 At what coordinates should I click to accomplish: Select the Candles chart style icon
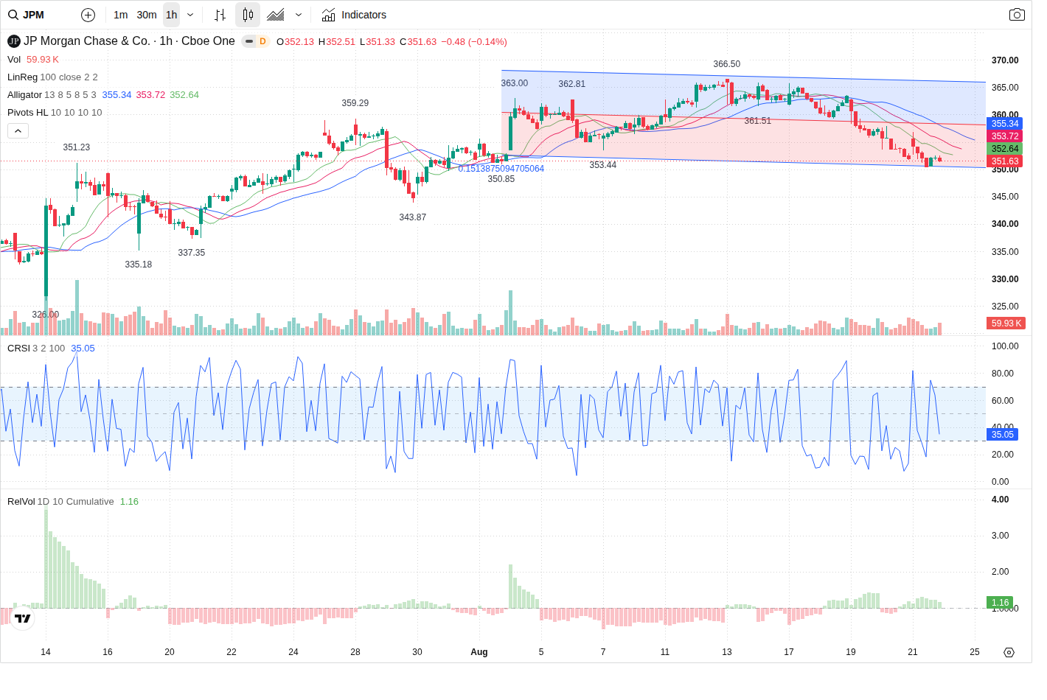248,15
